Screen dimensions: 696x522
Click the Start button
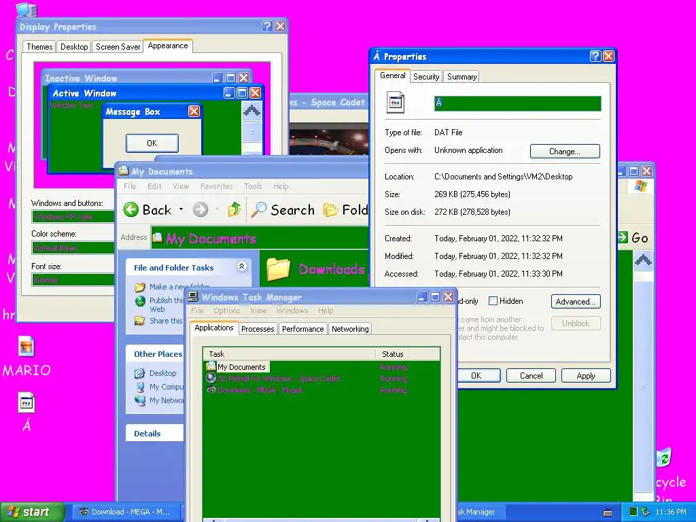(x=31, y=512)
